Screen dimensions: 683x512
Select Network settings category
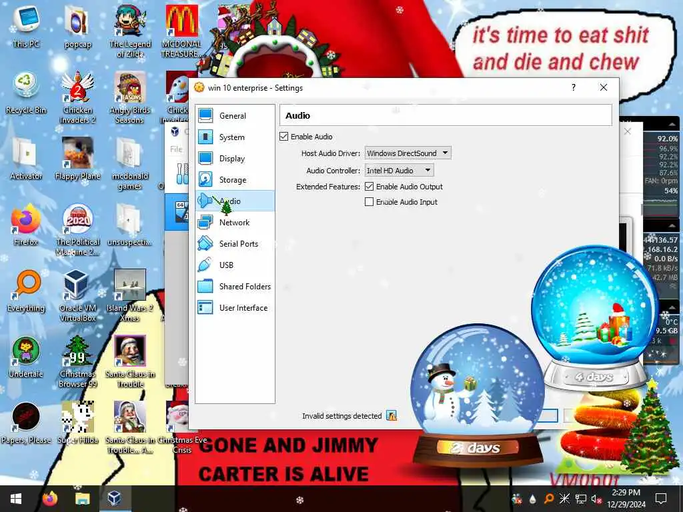pos(235,223)
